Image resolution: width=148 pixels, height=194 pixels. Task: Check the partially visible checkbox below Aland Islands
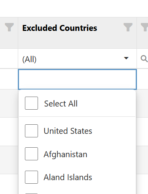tap(31, 194)
